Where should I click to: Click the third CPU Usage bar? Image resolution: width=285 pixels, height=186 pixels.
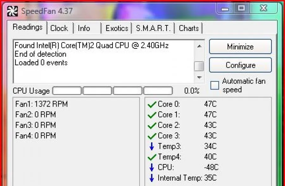coord(128,91)
